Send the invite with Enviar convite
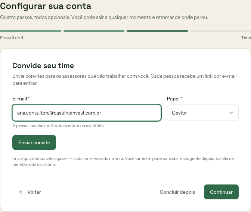 (34, 142)
